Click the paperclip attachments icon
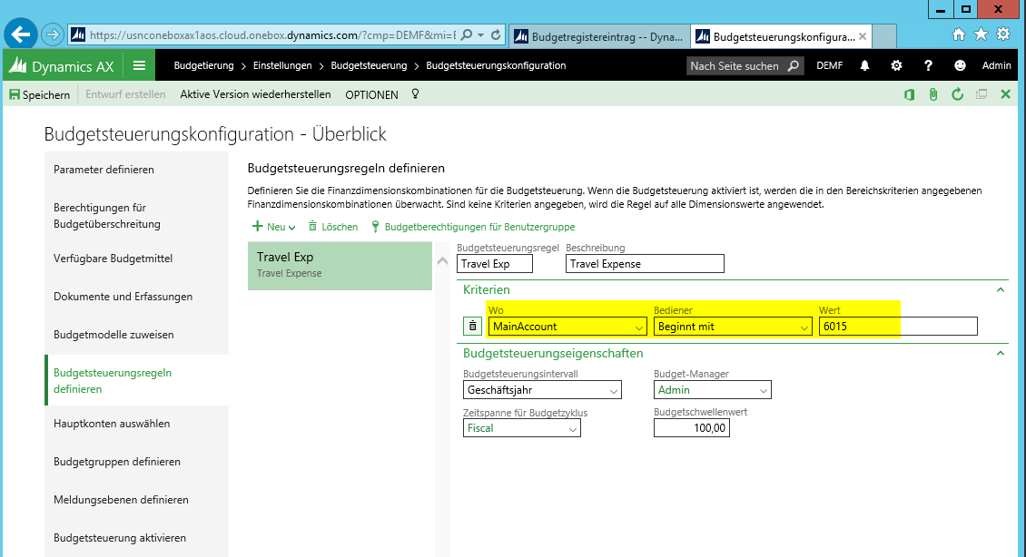Image resolution: width=1026 pixels, height=557 pixels. 932,94
